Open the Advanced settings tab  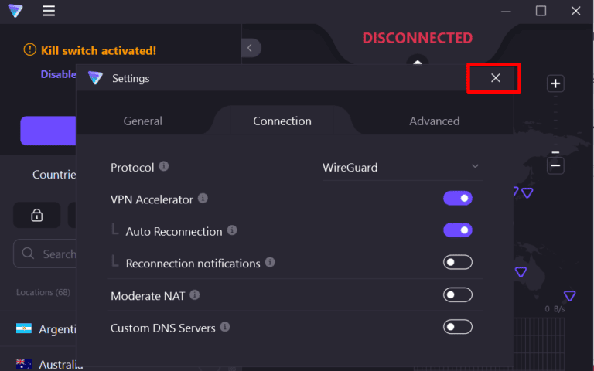click(x=434, y=121)
